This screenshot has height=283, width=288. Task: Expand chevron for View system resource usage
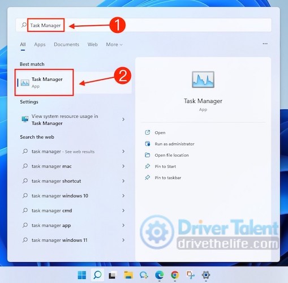click(123, 119)
